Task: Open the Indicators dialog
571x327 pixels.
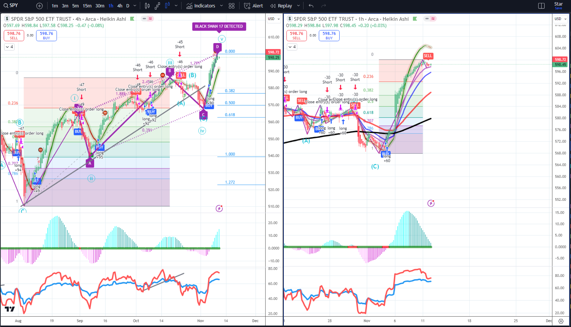Action: 201,6
